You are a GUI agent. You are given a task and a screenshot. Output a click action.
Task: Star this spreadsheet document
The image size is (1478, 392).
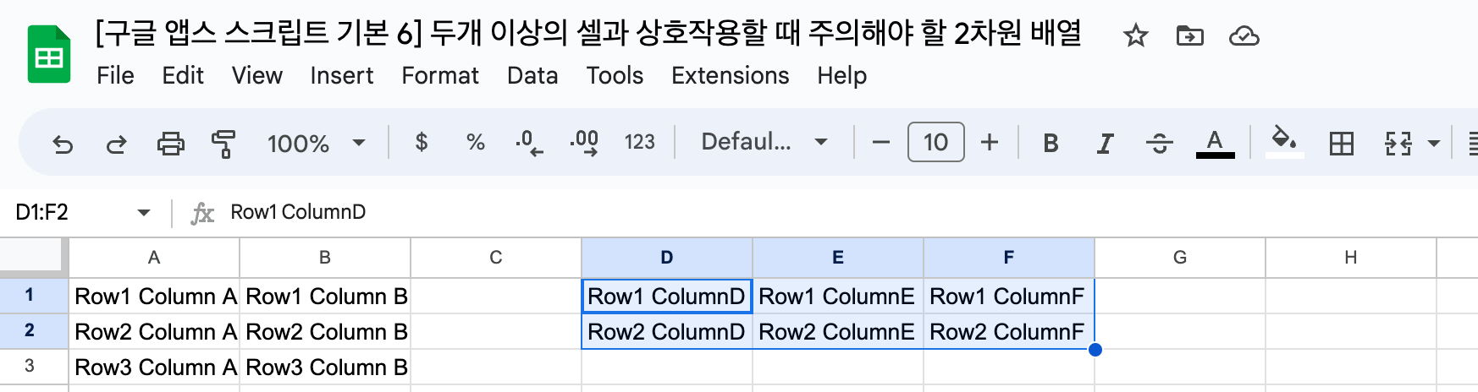(x=1135, y=35)
